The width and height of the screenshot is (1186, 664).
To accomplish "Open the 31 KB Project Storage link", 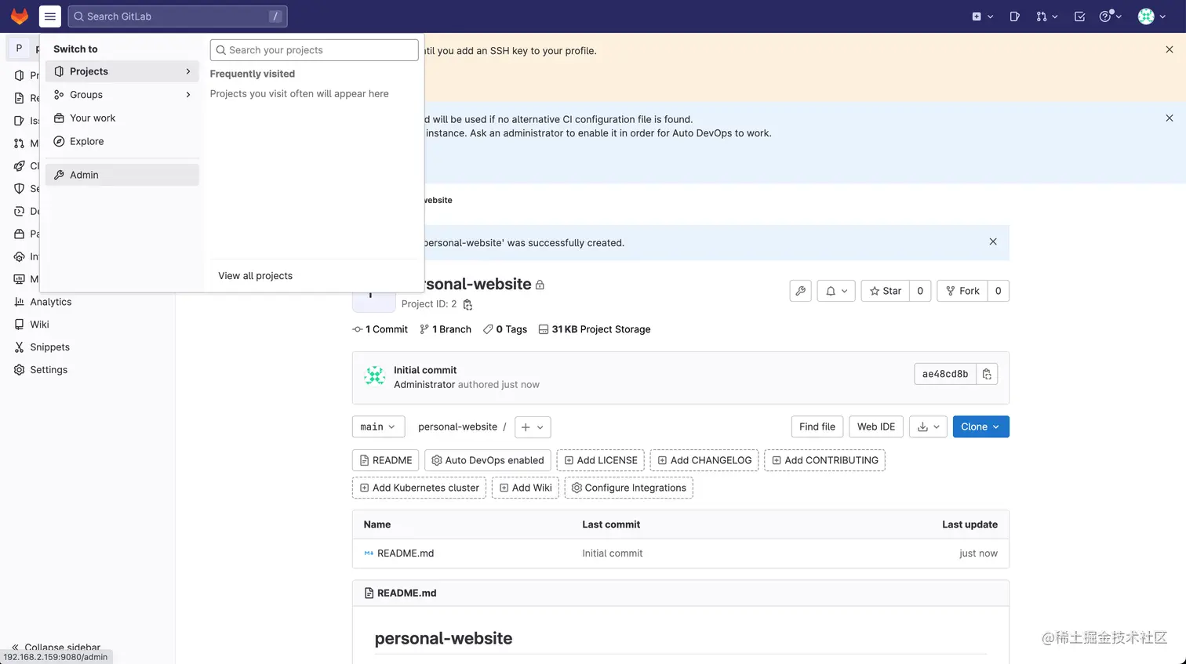I will pos(595,329).
